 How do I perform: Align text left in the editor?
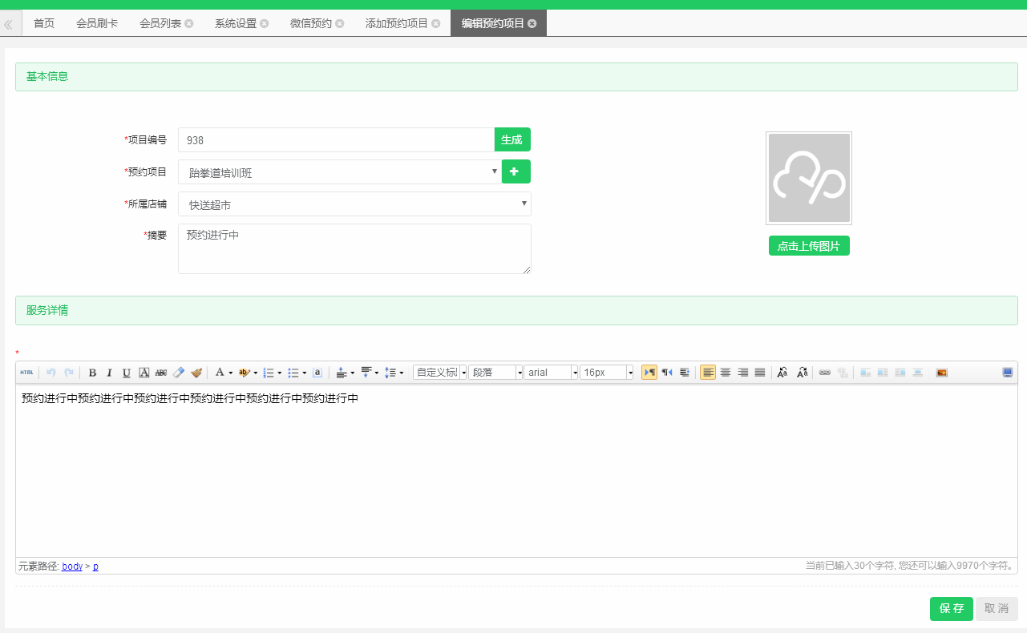[x=708, y=373]
